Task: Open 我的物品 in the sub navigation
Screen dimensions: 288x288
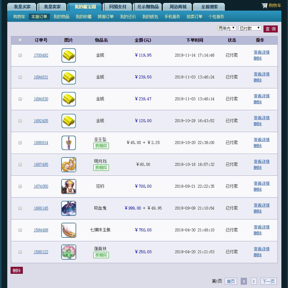Action: [61, 17]
